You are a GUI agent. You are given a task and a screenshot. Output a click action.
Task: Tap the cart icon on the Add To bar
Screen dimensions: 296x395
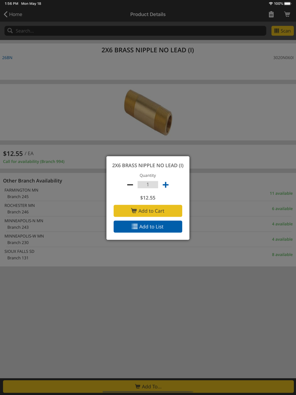tap(137, 386)
